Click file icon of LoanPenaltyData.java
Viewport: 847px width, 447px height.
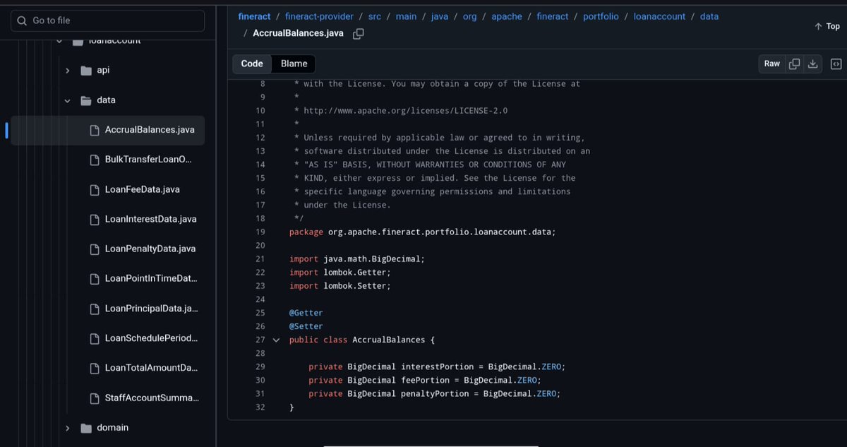[x=95, y=249]
